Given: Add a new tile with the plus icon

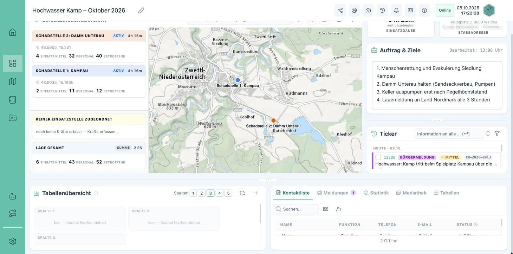Looking at the screenshot, I should tap(256, 193).
